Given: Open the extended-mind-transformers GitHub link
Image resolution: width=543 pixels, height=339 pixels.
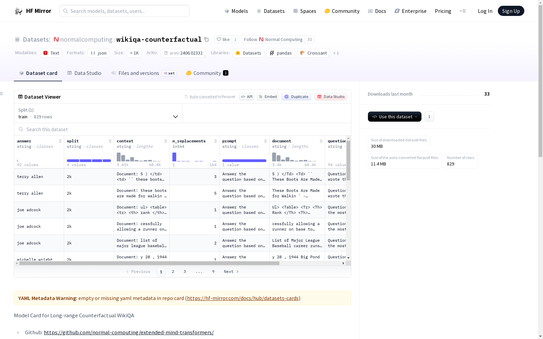Looking at the screenshot, I should pos(129,332).
